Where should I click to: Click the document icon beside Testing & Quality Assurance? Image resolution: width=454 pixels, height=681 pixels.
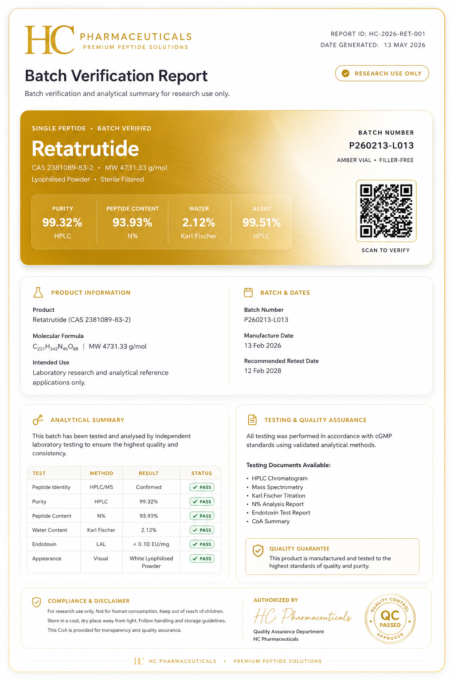click(x=252, y=419)
